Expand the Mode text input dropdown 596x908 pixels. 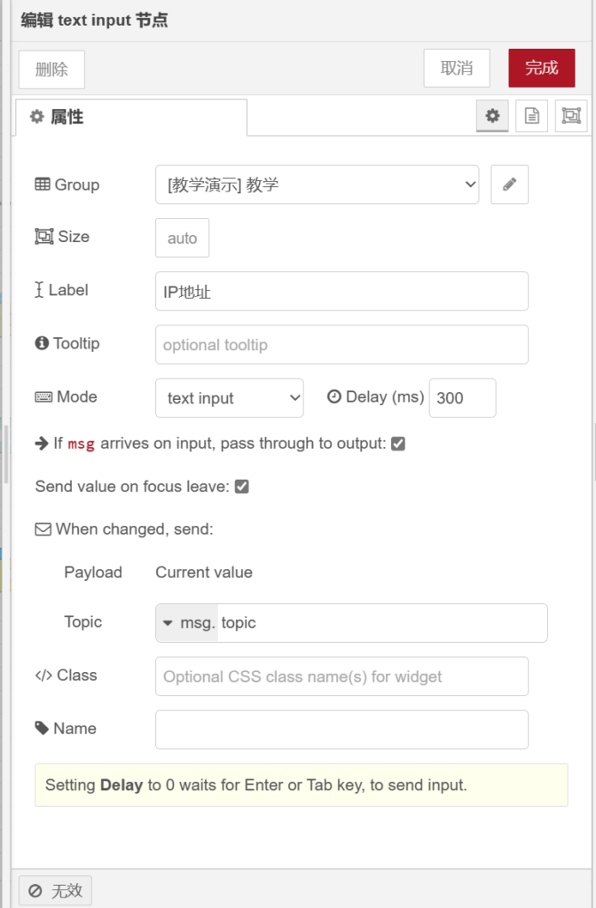[x=229, y=398]
